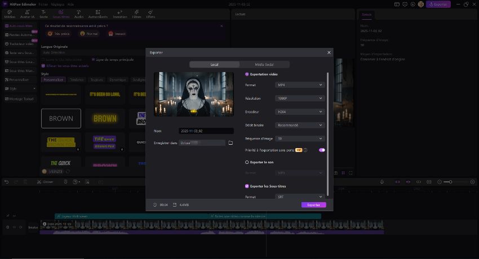Click zoom-out icon left of timeline zoom slider
The height and width of the screenshot is (259, 479).
coord(440,182)
